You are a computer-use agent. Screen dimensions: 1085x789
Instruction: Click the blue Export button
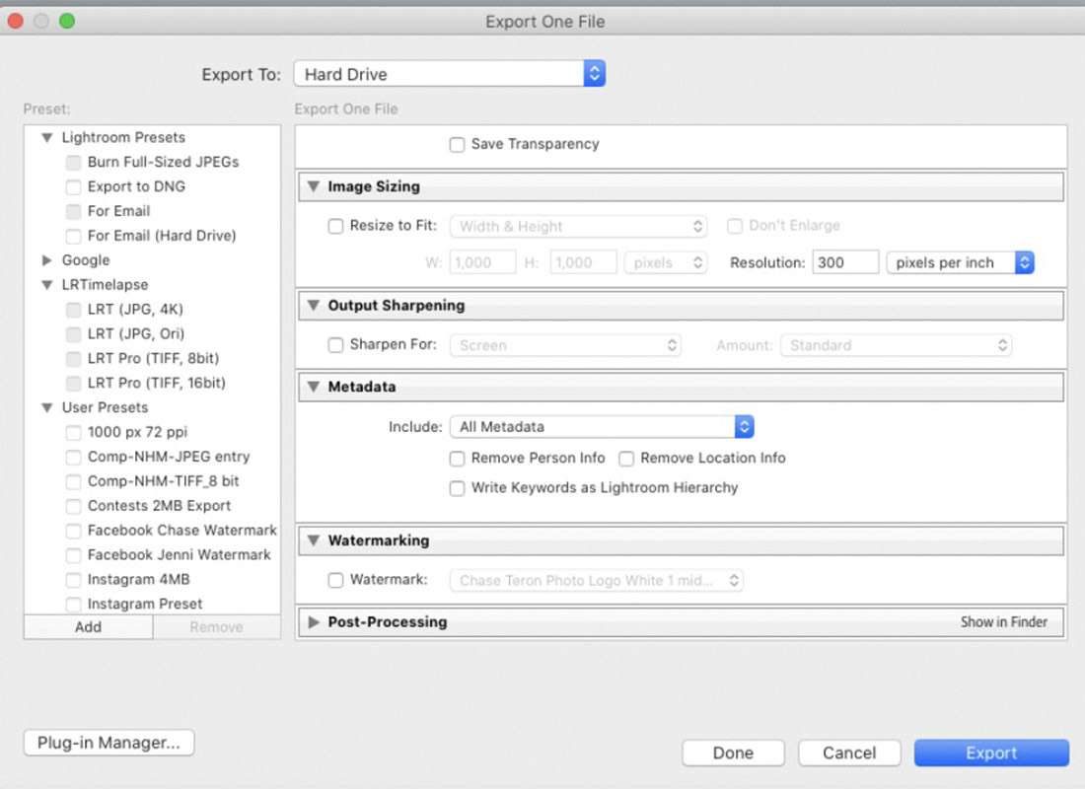pos(990,753)
